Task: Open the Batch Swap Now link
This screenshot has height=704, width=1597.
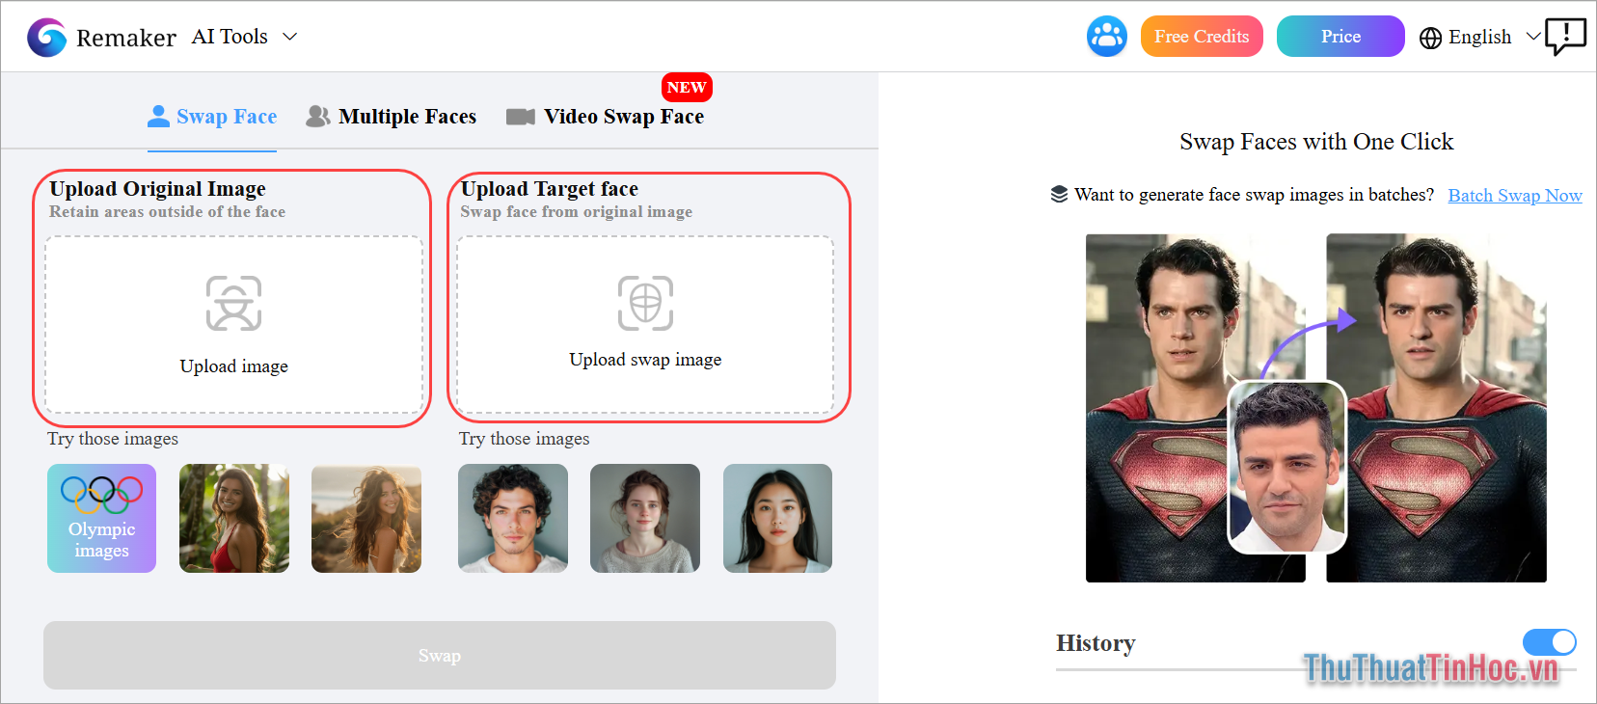Action: click(x=1515, y=196)
